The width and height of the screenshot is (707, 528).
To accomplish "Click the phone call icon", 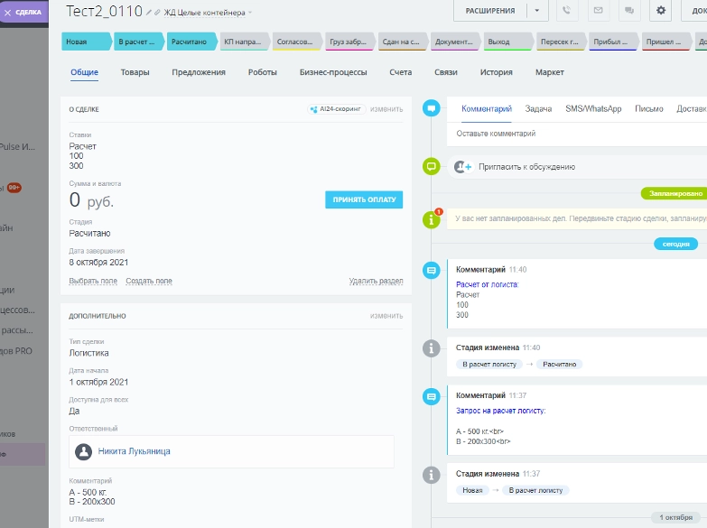I will pyautogui.click(x=566, y=11).
